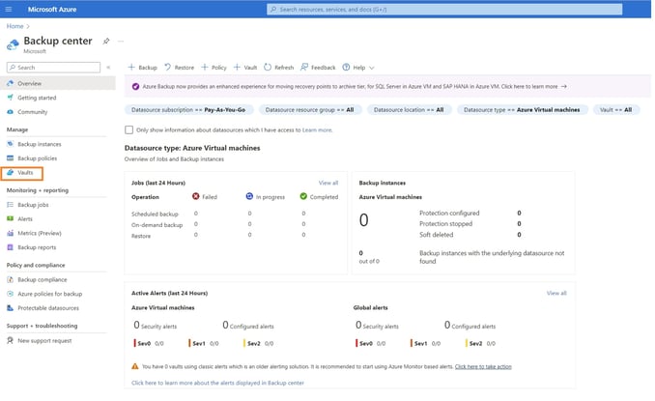Click the Restore toolbar icon
The image size is (655, 401).
[x=168, y=68]
